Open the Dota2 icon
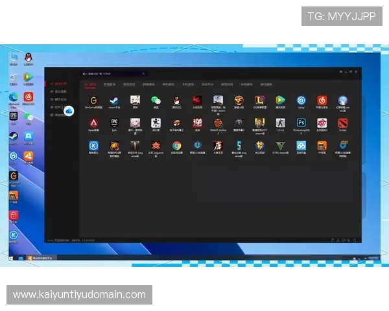 point(342,125)
